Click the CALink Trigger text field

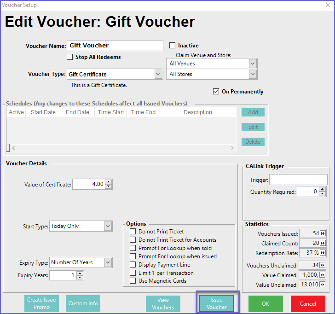point(298,180)
